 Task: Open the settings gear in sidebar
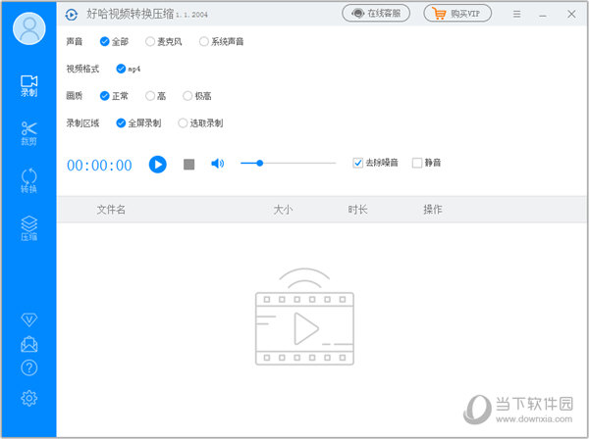point(28,397)
